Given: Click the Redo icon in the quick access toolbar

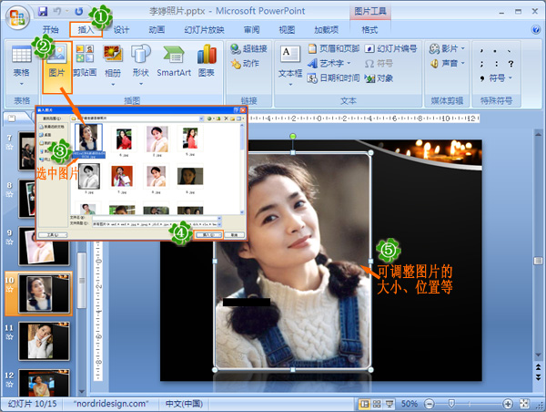Looking at the screenshot, I should (x=79, y=12).
